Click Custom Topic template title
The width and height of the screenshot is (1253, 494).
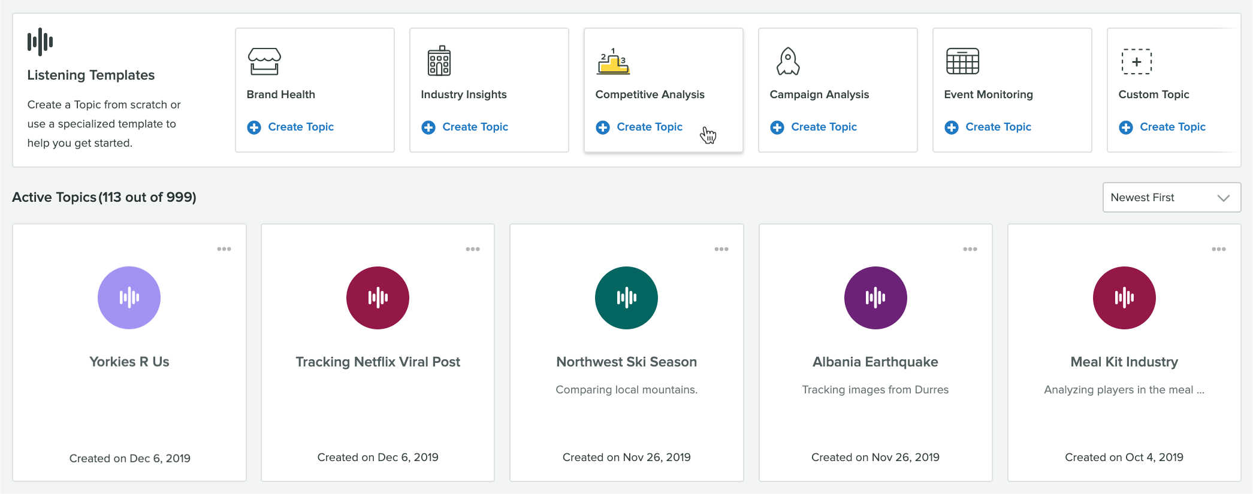(1154, 95)
